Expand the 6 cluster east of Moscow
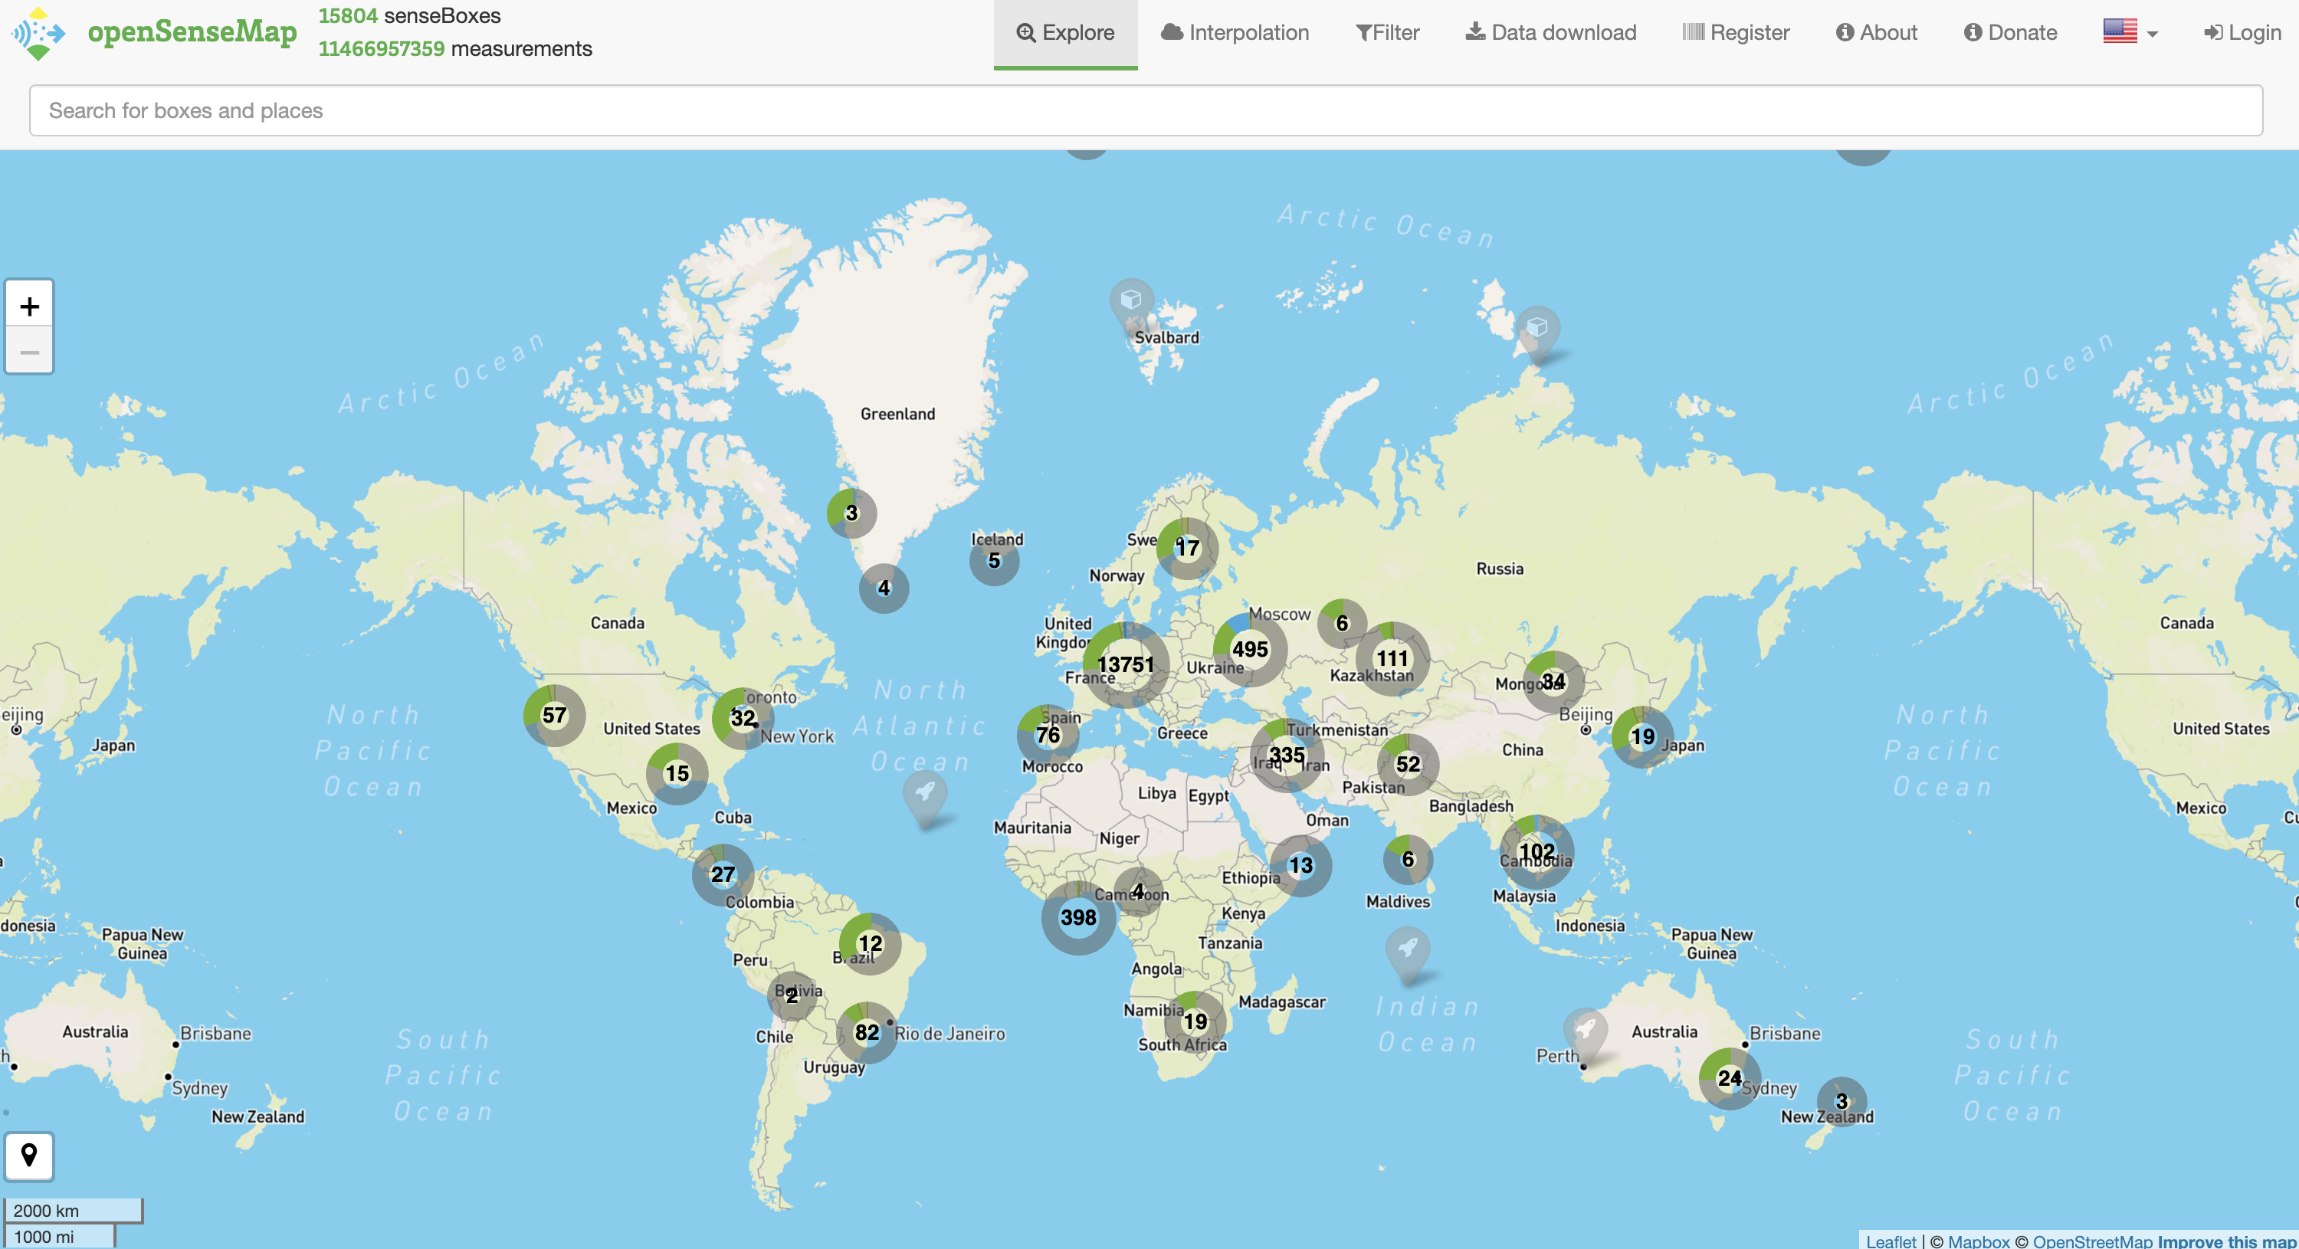The width and height of the screenshot is (2299, 1249). click(x=1341, y=623)
